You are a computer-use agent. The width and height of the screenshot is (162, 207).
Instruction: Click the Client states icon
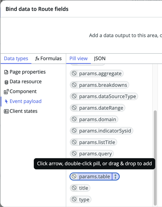point(6,111)
